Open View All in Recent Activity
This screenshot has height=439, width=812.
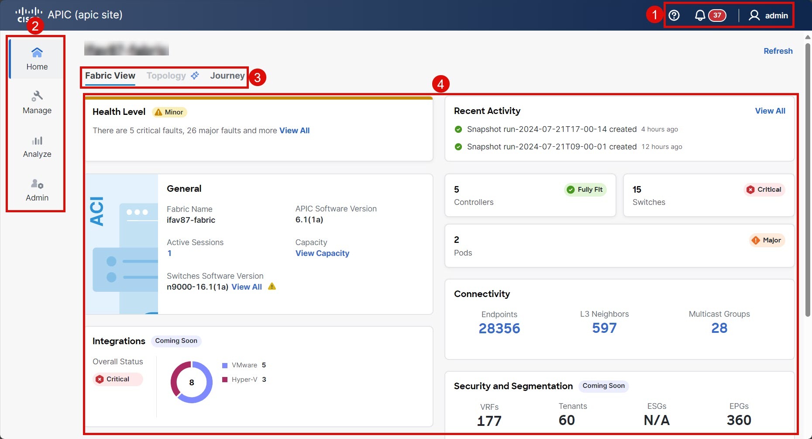pos(770,111)
